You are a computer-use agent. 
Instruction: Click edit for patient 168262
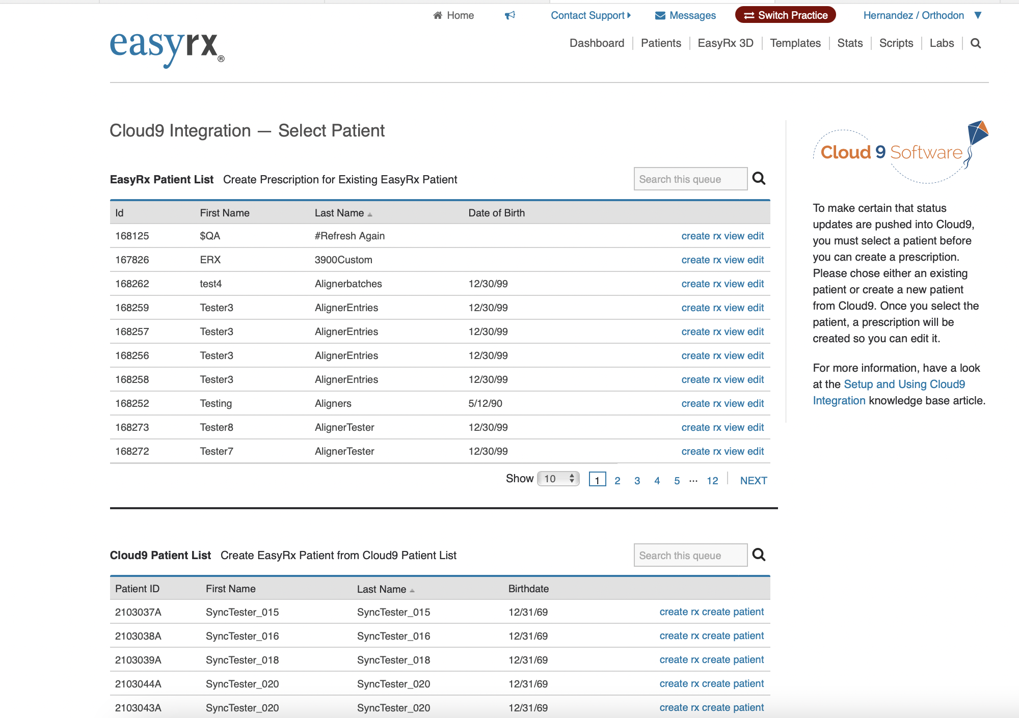pos(756,284)
